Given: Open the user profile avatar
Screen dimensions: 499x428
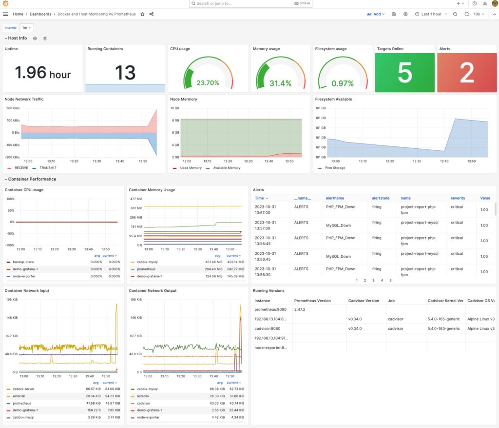Looking at the screenshot, I should tap(495, 3).
